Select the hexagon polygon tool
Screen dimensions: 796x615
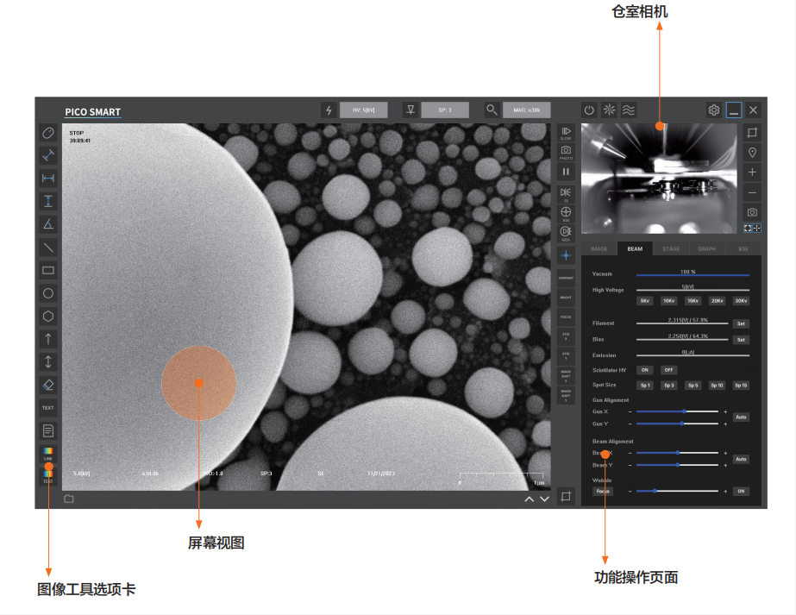coord(48,316)
